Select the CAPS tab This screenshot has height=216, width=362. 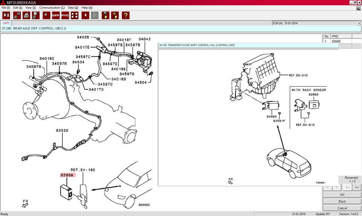click(x=6, y=23)
